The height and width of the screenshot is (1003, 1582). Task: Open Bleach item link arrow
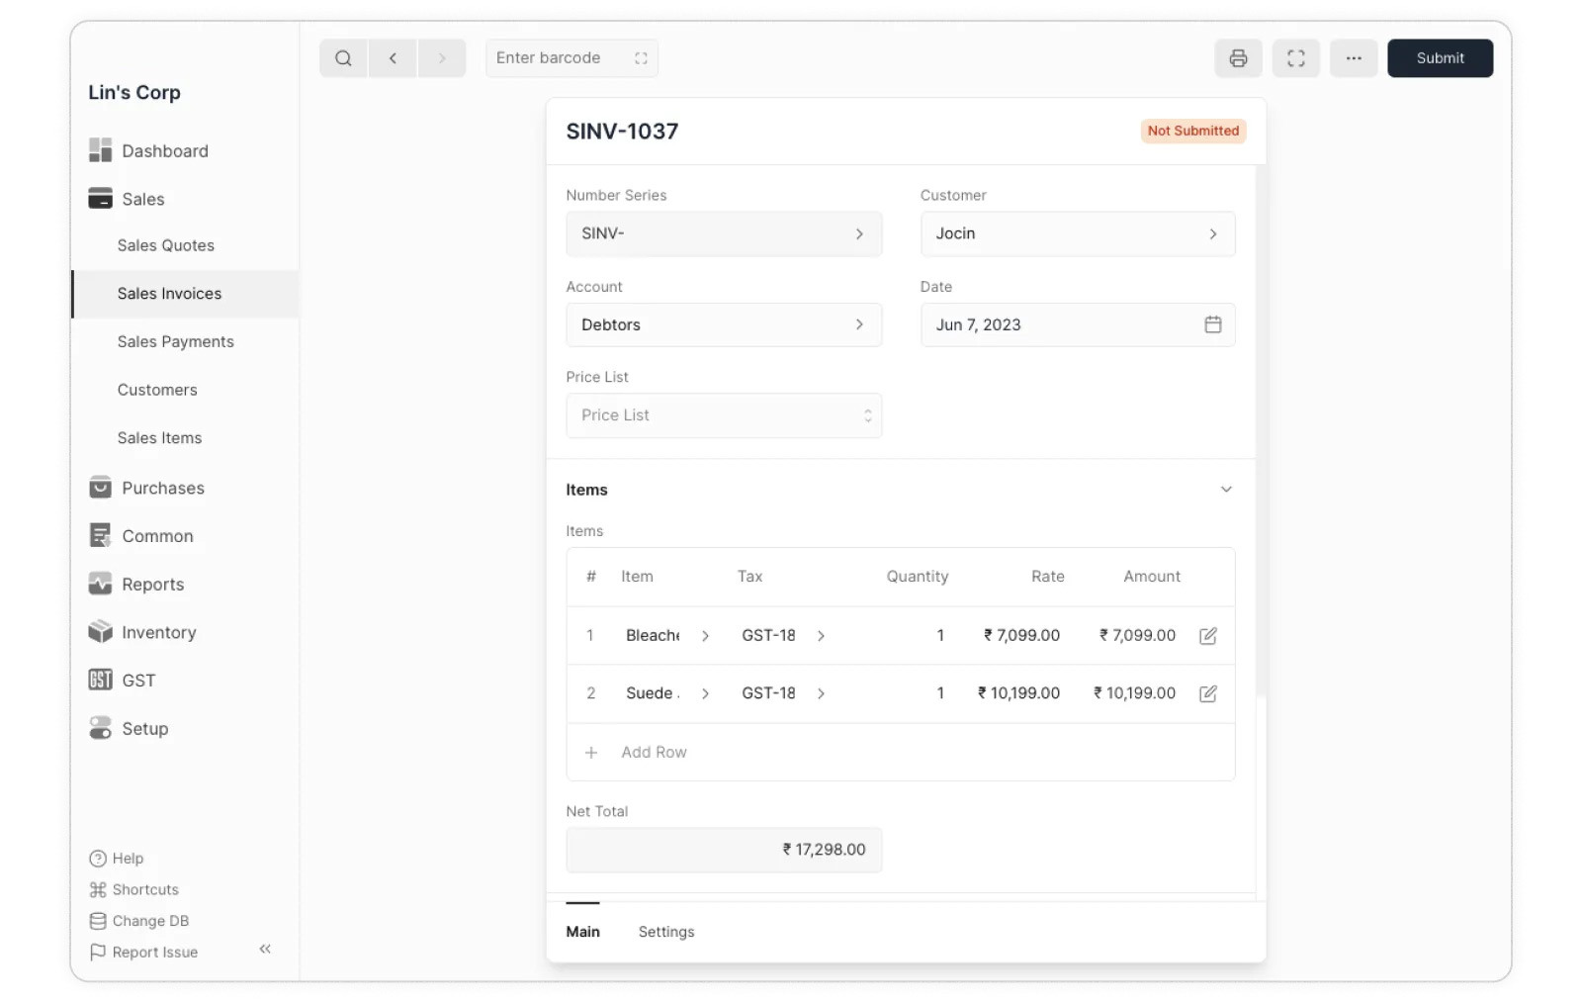coord(705,636)
